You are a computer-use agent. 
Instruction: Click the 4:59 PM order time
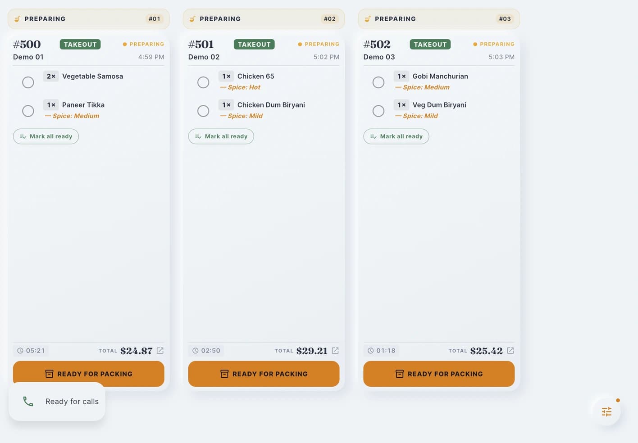[151, 57]
